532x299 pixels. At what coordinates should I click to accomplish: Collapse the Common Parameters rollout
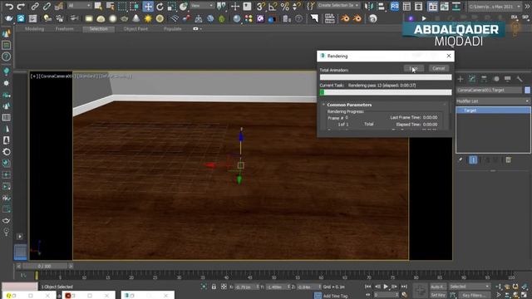(323, 105)
